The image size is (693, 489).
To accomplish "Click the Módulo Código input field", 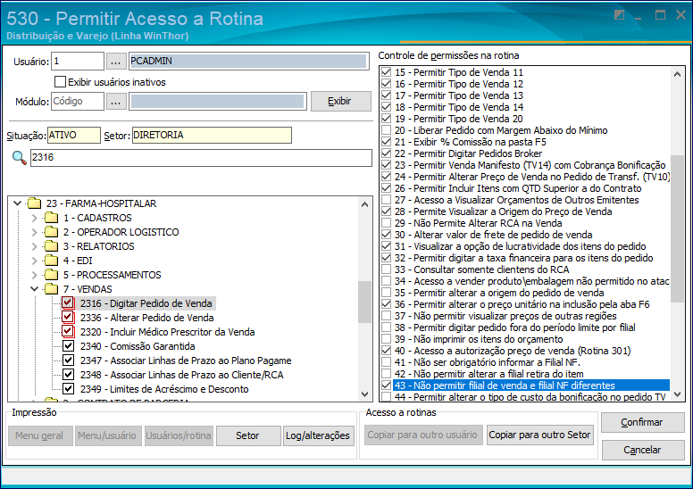I will (78, 101).
